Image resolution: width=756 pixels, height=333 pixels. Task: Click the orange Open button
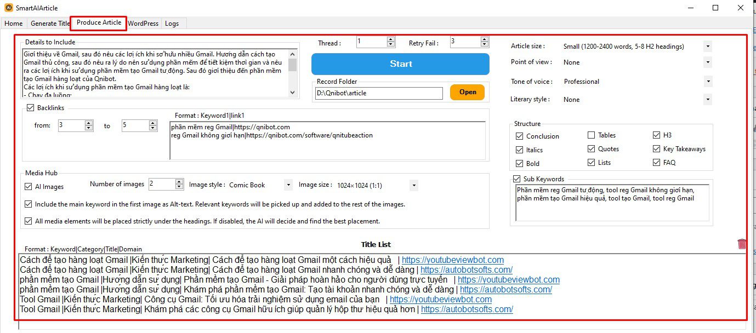468,92
